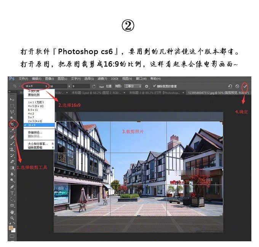
Task: Cancel the current crop operation icon
Action: click(237, 86)
